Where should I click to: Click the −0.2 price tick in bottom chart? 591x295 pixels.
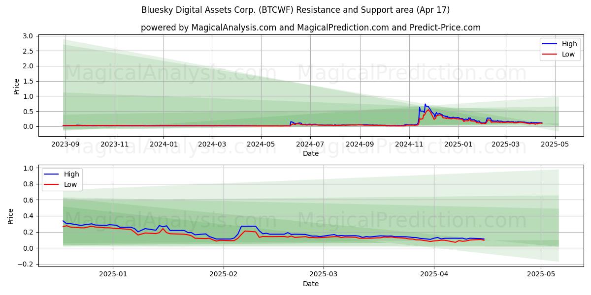26,264
